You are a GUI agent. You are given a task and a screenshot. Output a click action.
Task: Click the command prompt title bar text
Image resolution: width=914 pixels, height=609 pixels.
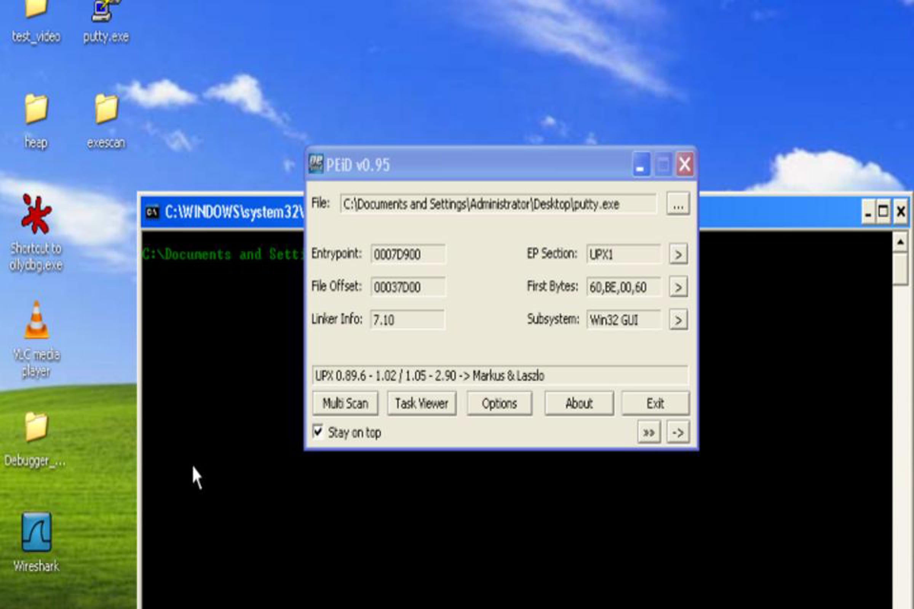pos(234,212)
